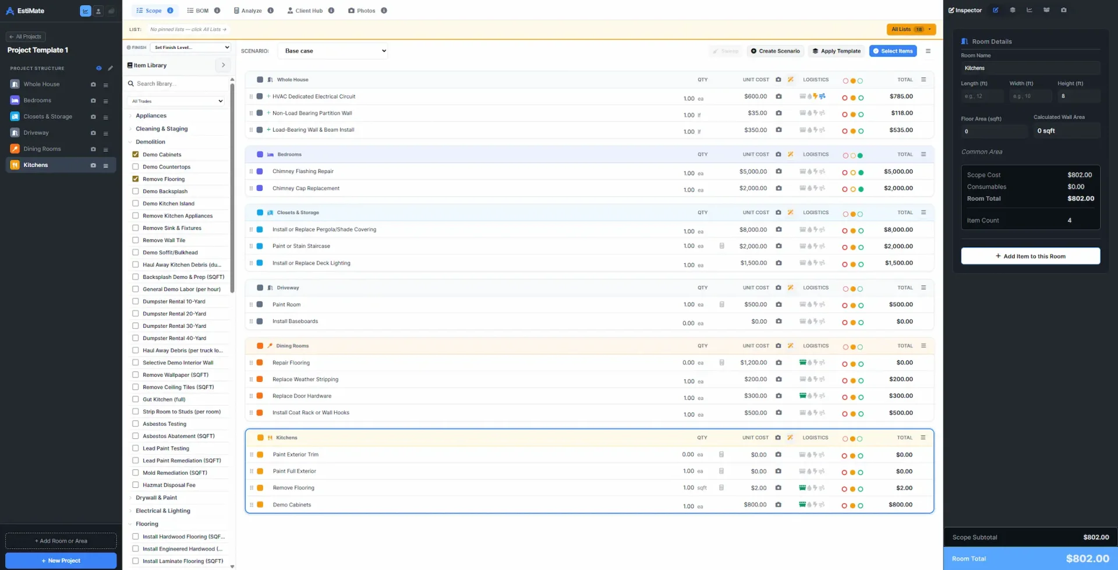
Task: Uncheck Remove Flooring in item library
Action: [x=136, y=179]
